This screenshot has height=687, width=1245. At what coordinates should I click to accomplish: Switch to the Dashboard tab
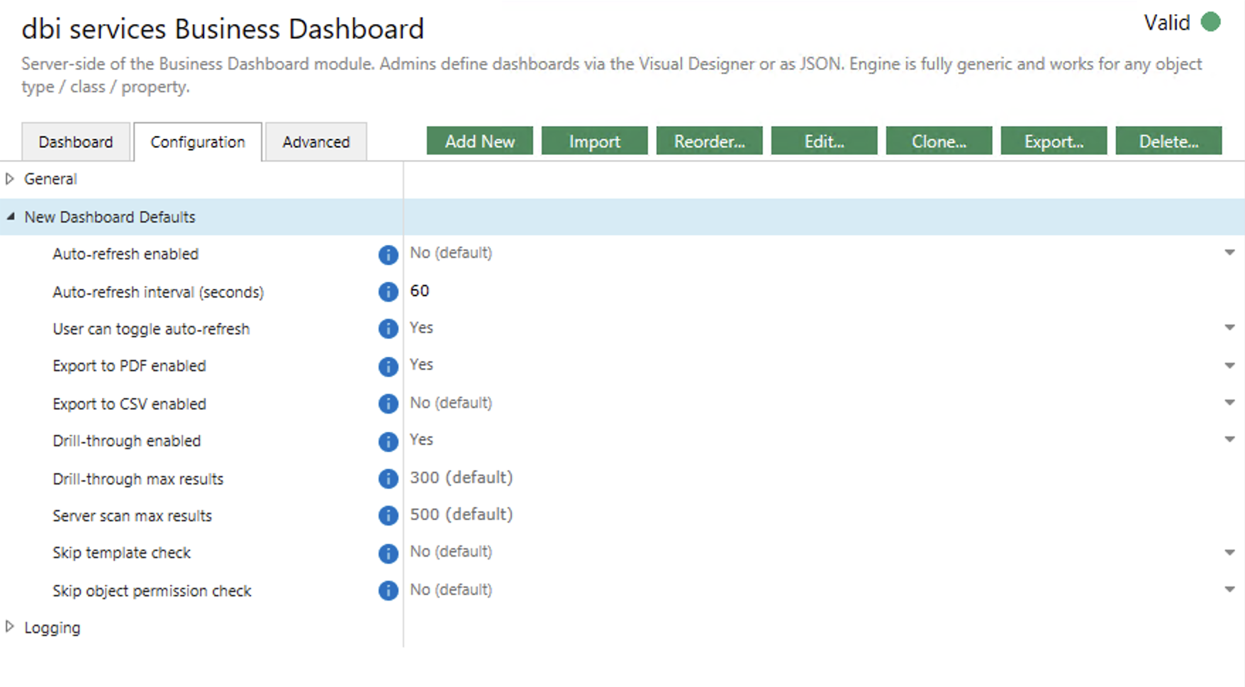pyautogui.click(x=76, y=142)
